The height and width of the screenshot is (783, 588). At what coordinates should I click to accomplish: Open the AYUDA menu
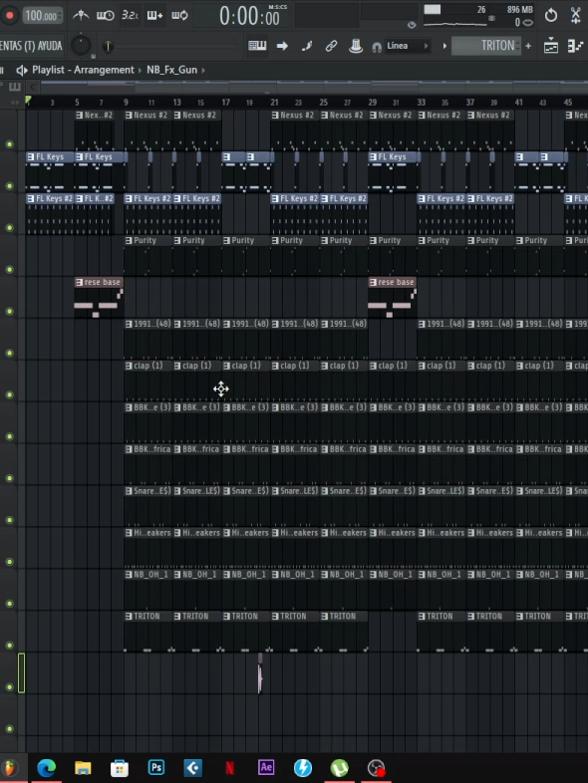pyautogui.click(x=50, y=46)
